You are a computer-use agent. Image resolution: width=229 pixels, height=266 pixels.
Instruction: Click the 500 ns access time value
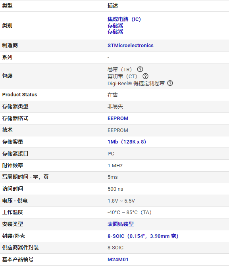click(115, 189)
